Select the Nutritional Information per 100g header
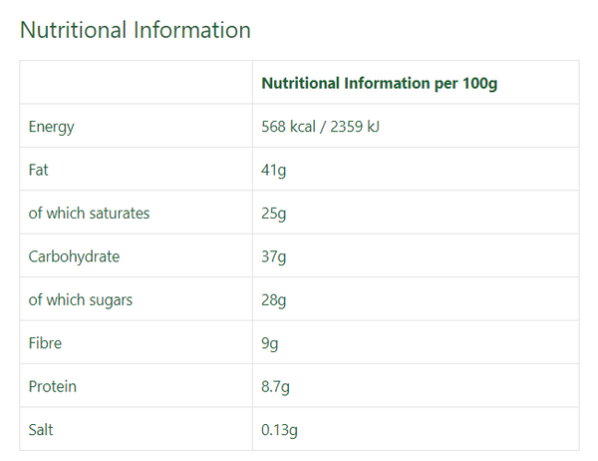 pyautogui.click(x=380, y=84)
